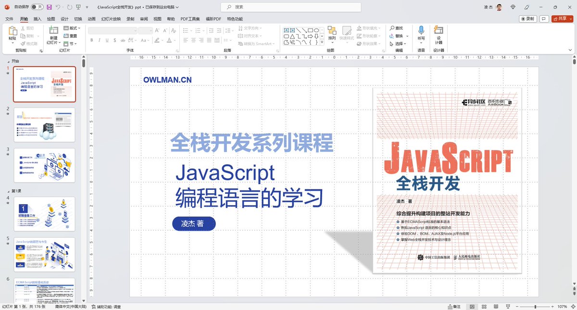This screenshot has height=310, width=577.
Task: Open the Designer (设计器) pane
Action: pyautogui.click(x=439, y=35)
